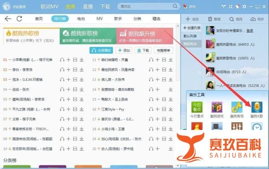Add song 02 李白 with its plus icon
This screenshot has height=169, width=269.
[69, 70]
